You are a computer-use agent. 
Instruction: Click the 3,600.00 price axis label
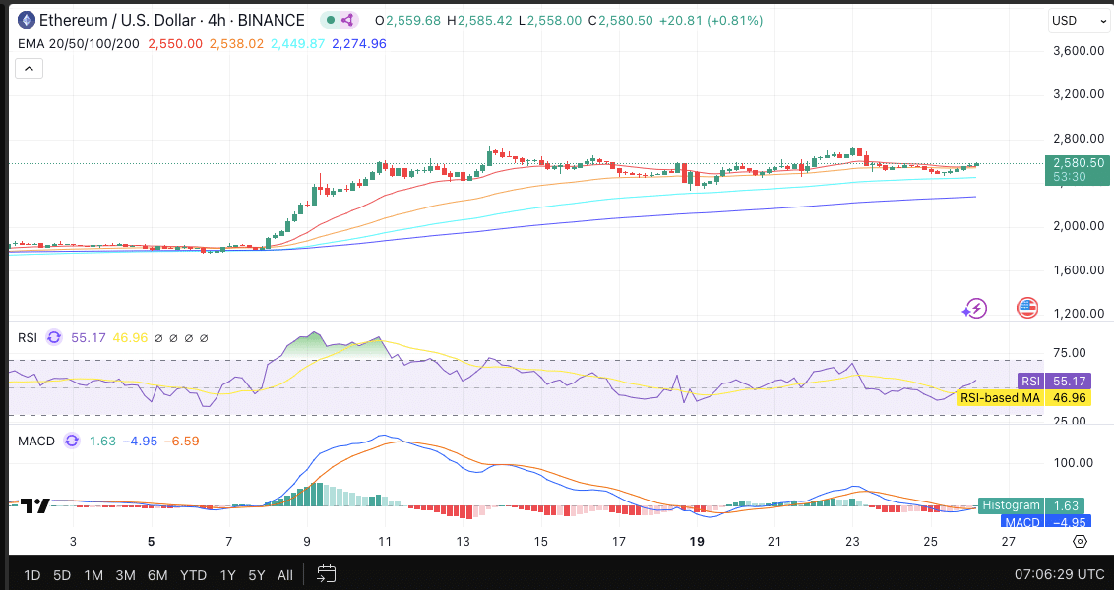[x=1078, y=51]
